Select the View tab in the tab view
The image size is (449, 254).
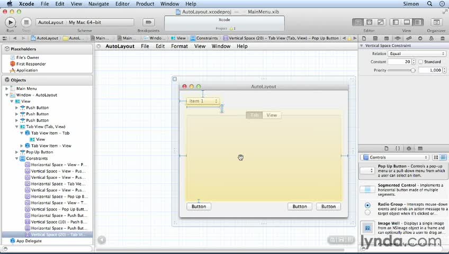[272, 115]
